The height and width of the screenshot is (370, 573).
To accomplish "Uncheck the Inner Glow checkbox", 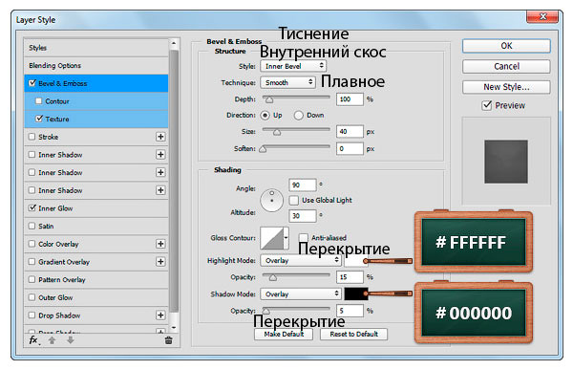I will [x=32, y=207].
